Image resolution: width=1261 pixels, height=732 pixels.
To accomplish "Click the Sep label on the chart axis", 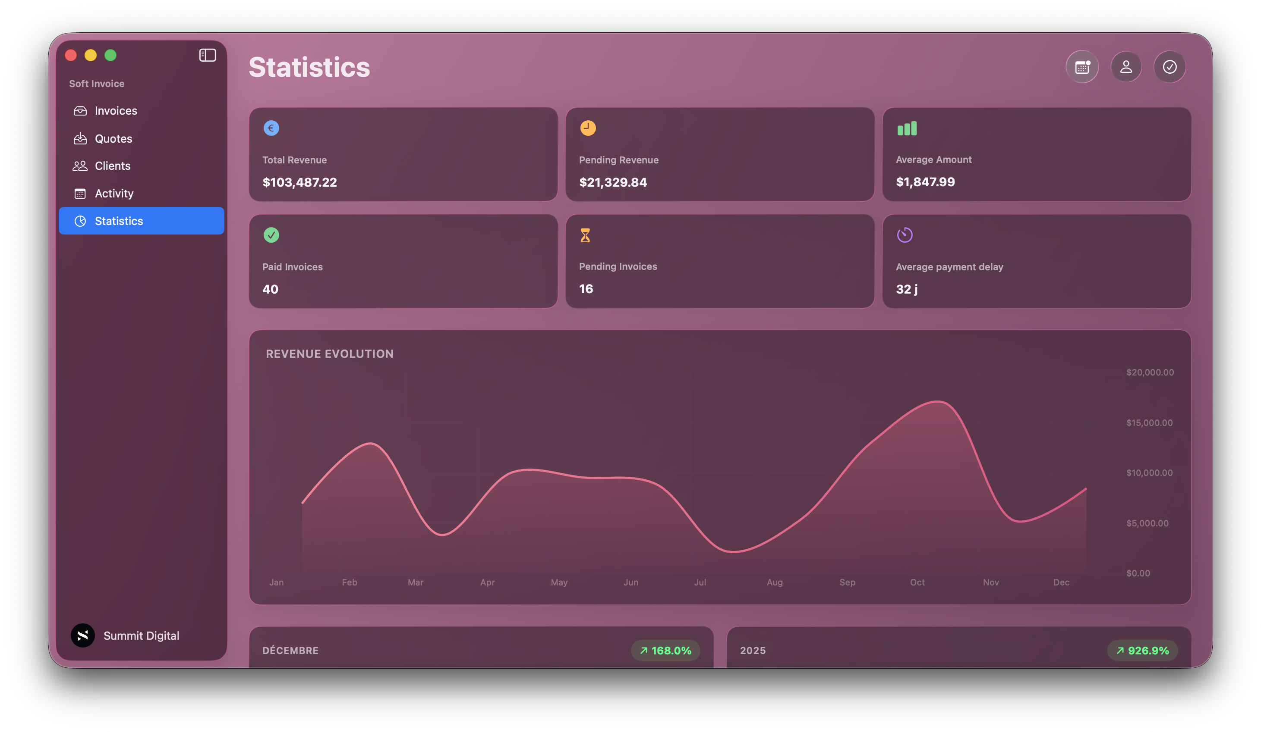I will [x=847, y=582].
